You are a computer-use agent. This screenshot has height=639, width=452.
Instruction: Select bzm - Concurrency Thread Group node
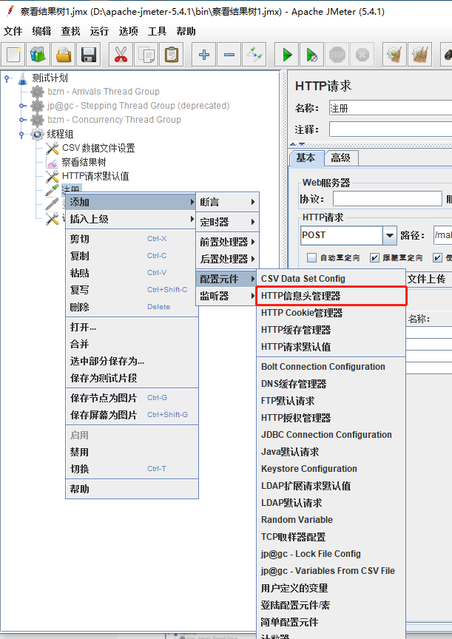(114, 120)
